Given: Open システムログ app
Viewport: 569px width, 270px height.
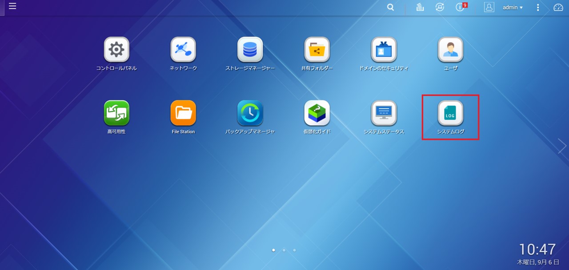Looking at the screenshot, I should click(x=451, y=113).
